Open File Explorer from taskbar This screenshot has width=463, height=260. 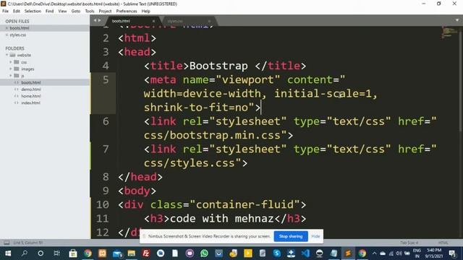click(132, 253)
